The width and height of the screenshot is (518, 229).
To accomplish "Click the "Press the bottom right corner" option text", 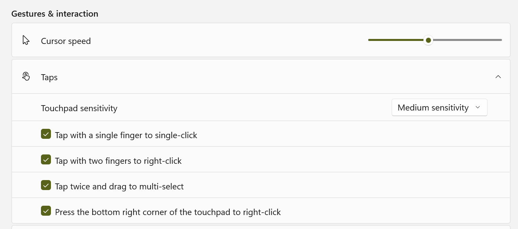I will pos(168,212).
